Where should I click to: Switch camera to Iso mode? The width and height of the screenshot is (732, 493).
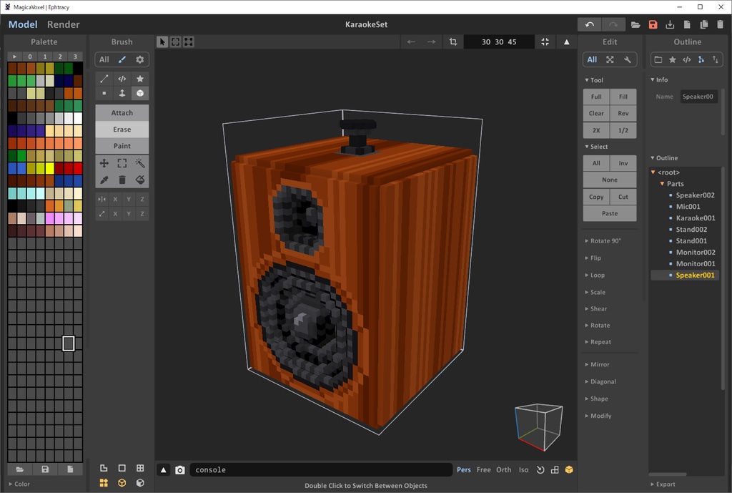[523, 469]
